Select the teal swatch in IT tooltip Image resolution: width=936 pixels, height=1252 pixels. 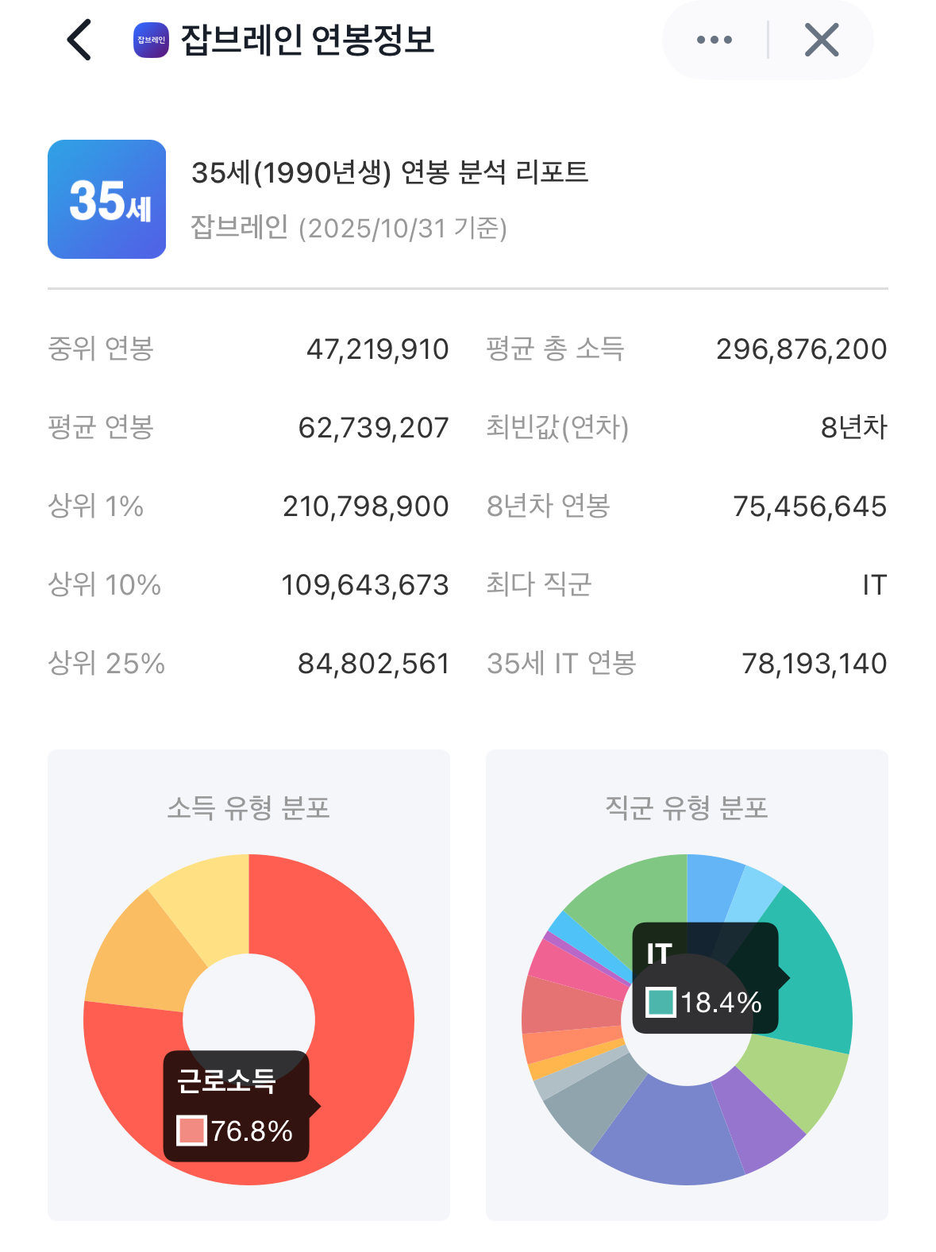[661, 1002]
